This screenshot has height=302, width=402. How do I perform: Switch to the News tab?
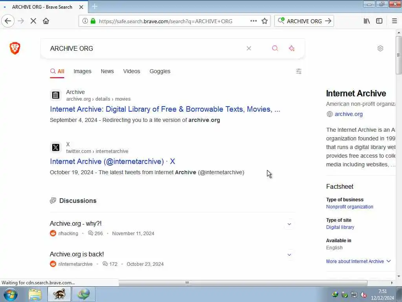click(x=107, y=71)
